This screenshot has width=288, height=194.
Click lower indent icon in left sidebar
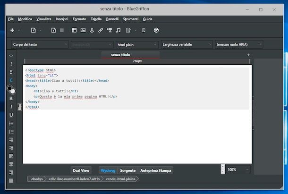[x=11, y=148]
